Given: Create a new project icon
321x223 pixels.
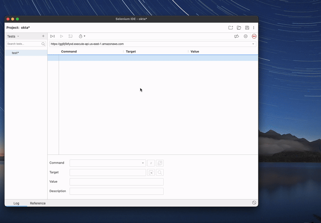Looking at the screenshot, I should [x=230, y=28].
